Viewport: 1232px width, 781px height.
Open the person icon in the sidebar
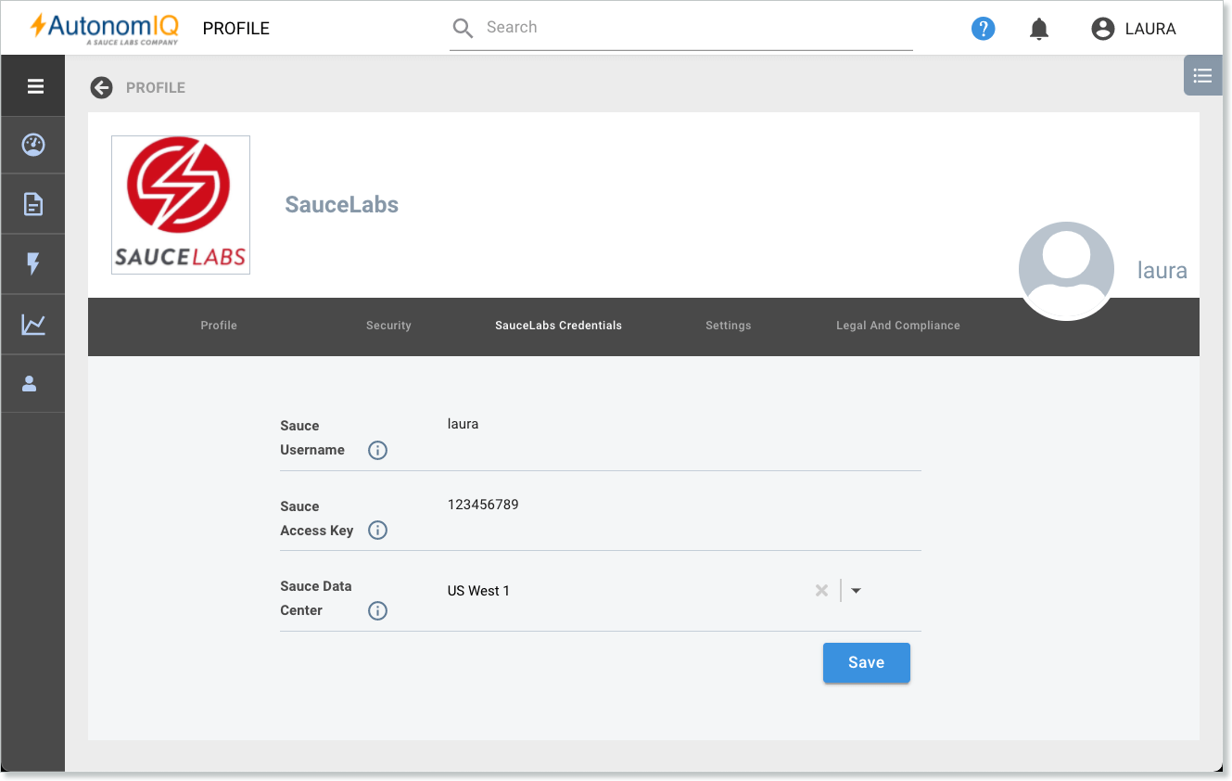(x=30, y=383)
